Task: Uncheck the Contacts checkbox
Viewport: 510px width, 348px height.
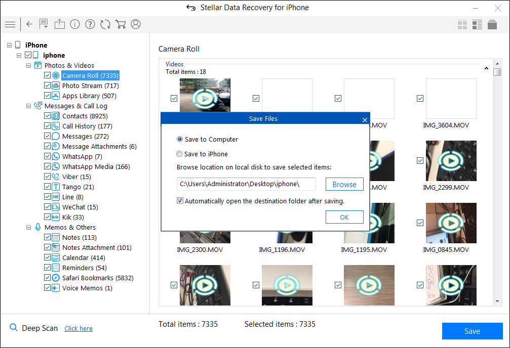Action: coord(47,116)
